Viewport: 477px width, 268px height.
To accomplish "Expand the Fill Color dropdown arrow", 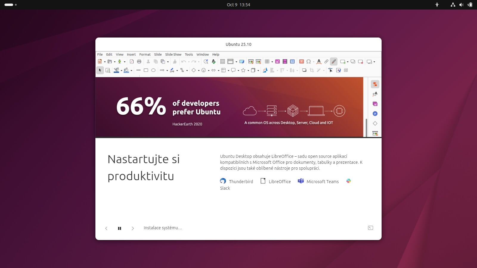I will tap(131, 71).
